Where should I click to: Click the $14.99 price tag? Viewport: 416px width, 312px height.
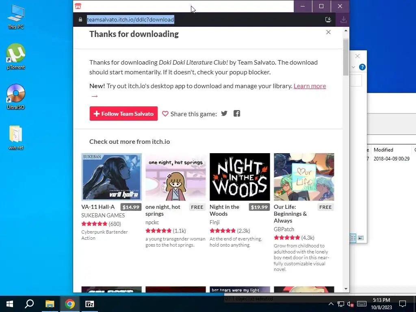(x=131, y=207)
